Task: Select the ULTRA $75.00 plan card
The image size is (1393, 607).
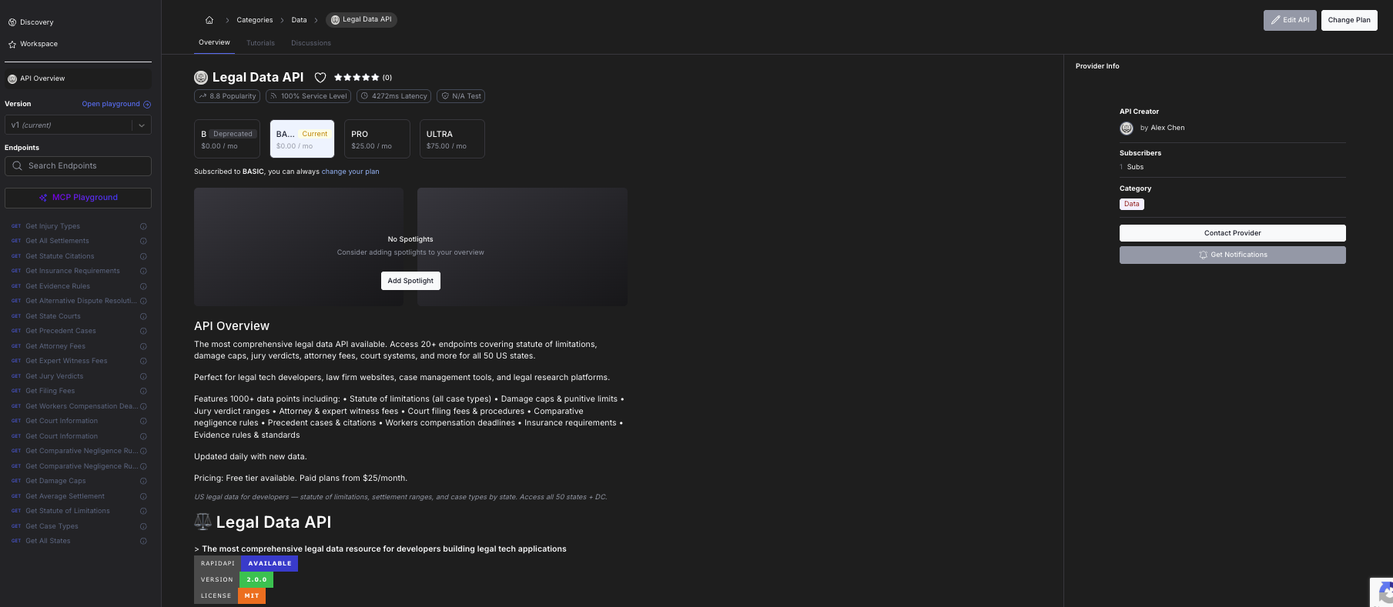Action: [452, 138]
